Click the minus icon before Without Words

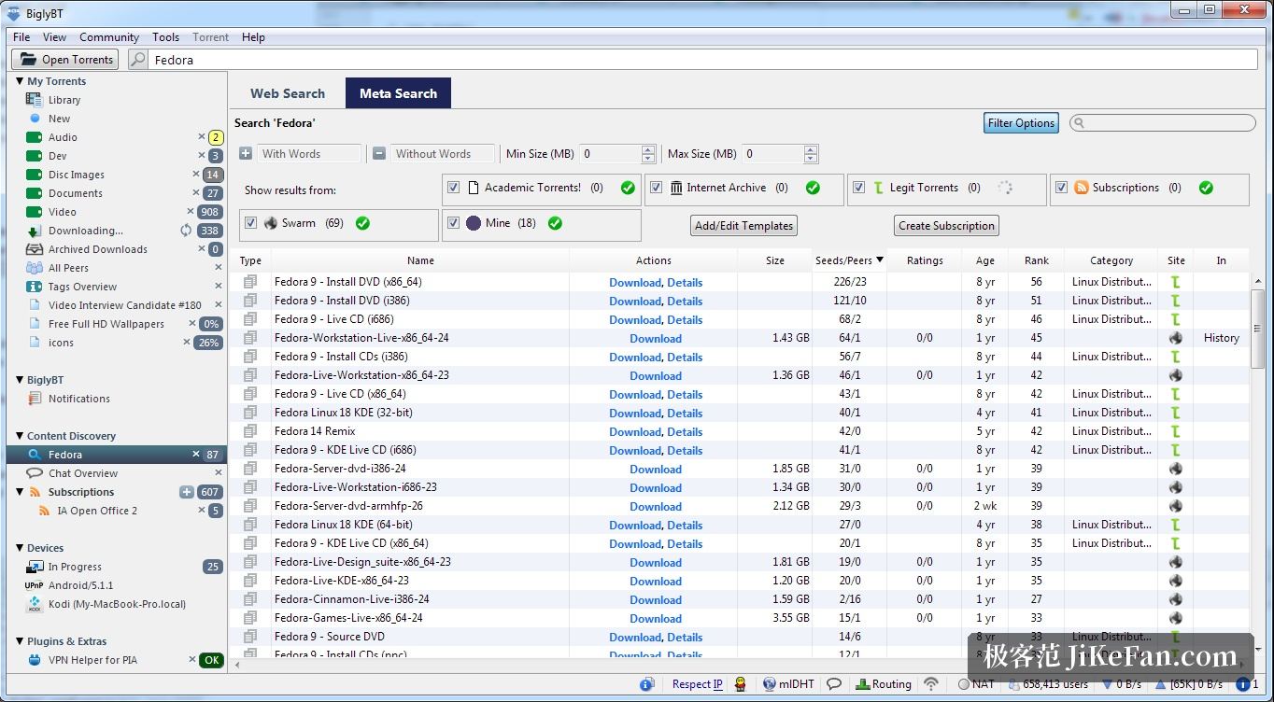point(379,154)
